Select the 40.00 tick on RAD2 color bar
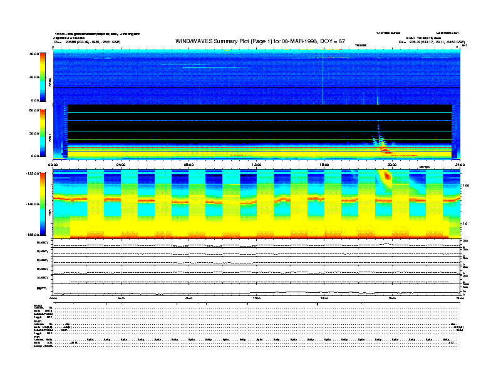The height and width of the screenshot is (383, 496). coord(34,54)
